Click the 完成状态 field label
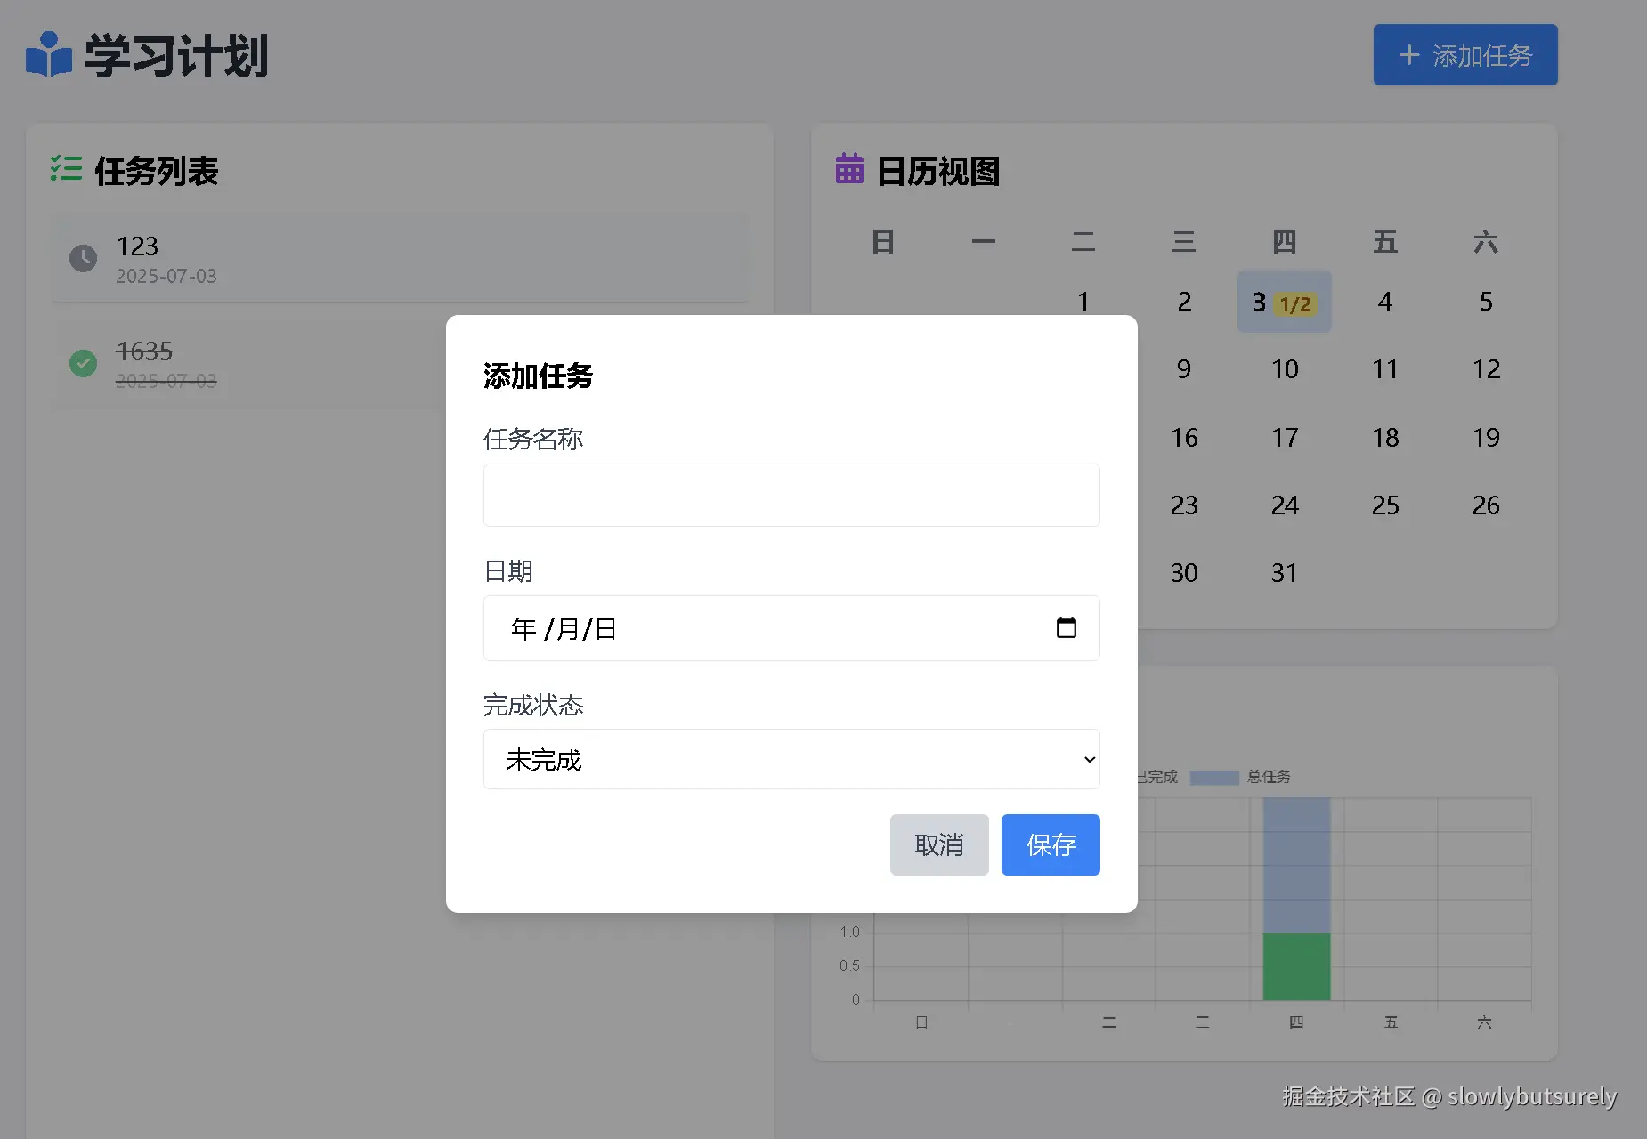 tap(532, 705)
